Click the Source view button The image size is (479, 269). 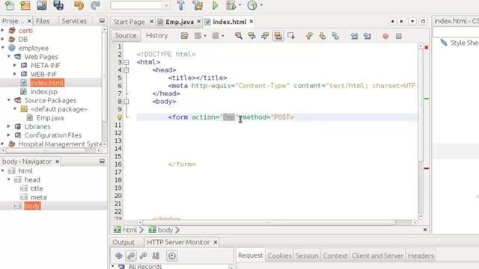pyautogui.click(x=126, y=36)
